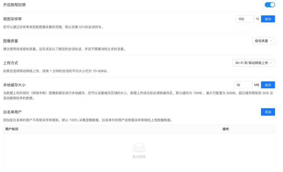The width and height of the screenshot is (283, 172).
Task: Click the 图像质量 section heading
Action: point(10,41)
